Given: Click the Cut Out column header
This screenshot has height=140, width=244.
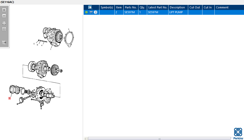Looking at the screenshot, I should click(x=195, y=7).
